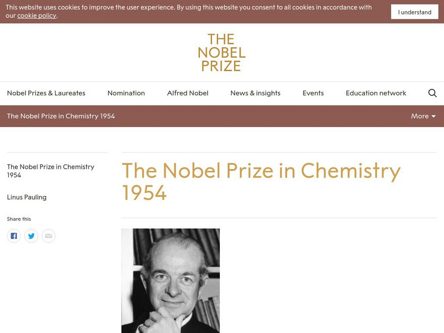The height and width of the screenshot is (333, 444).
Task: Open Education network menu item
Action: [376, 93]
